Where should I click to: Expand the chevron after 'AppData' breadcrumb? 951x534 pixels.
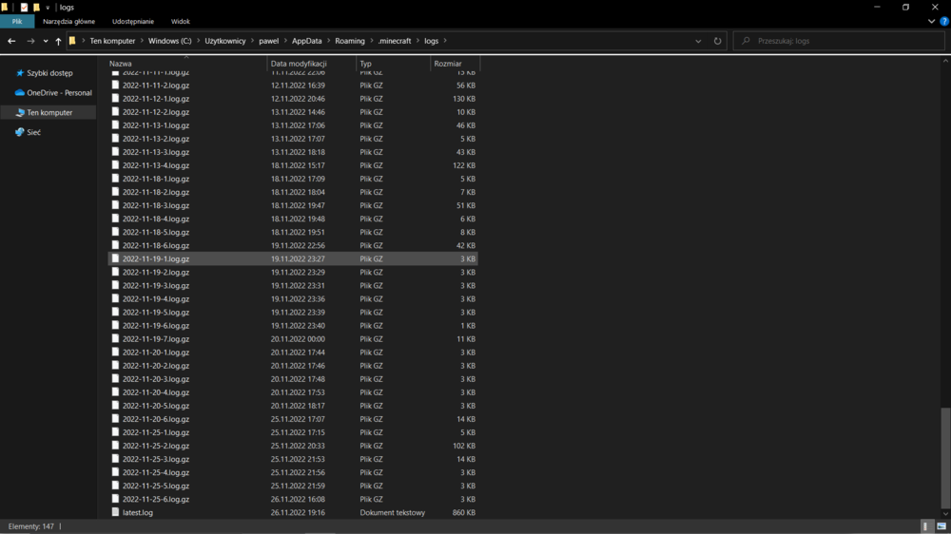coord(329,41)
